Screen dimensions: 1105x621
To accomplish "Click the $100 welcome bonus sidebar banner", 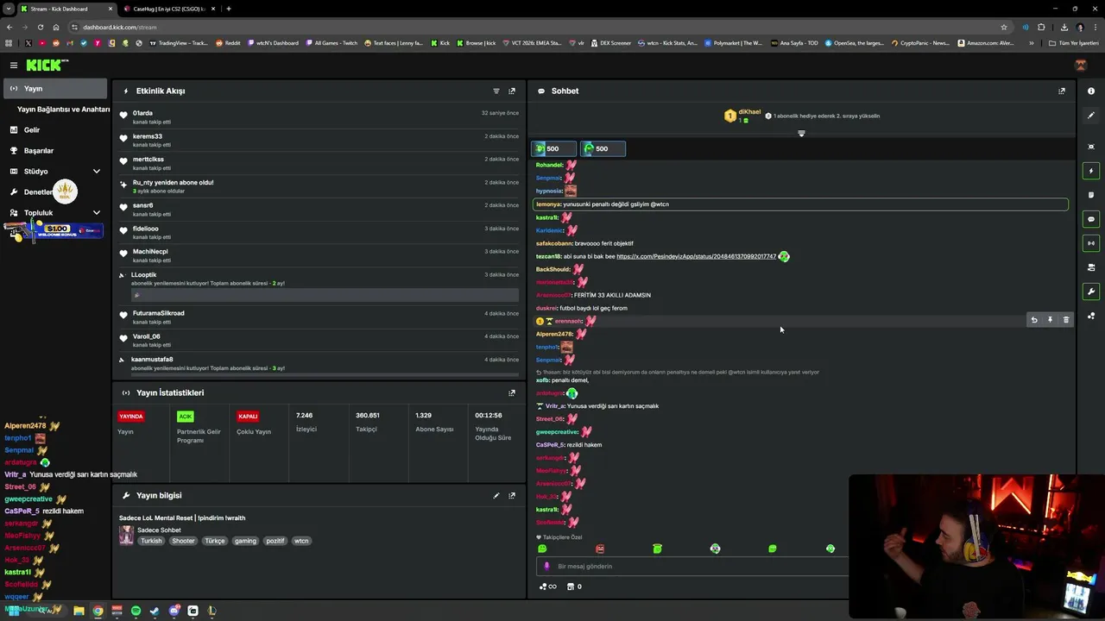I will click(54, 230).
